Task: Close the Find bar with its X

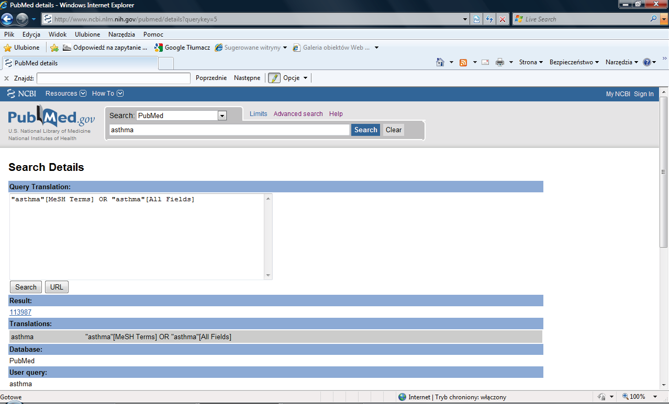Action: pyautogui.click(x=7, y=78)
